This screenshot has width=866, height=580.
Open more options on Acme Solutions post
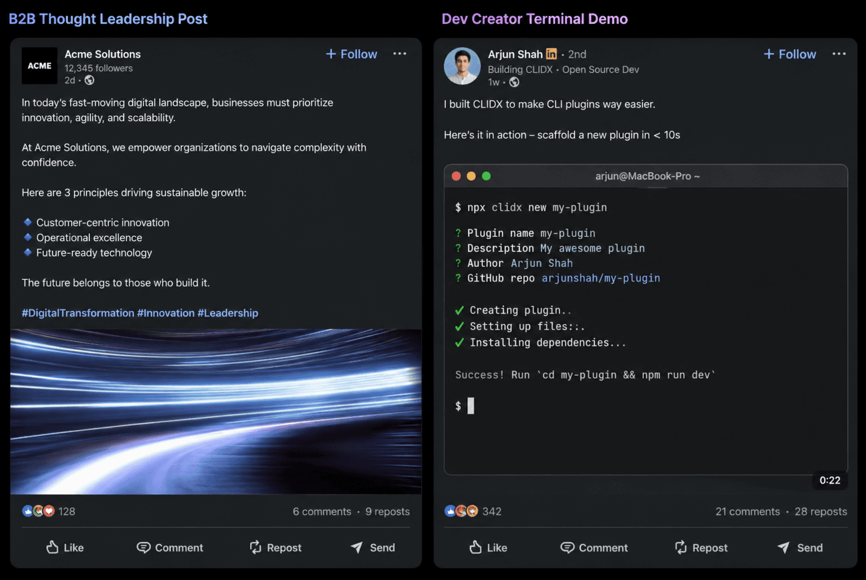[x=399, y=54]
